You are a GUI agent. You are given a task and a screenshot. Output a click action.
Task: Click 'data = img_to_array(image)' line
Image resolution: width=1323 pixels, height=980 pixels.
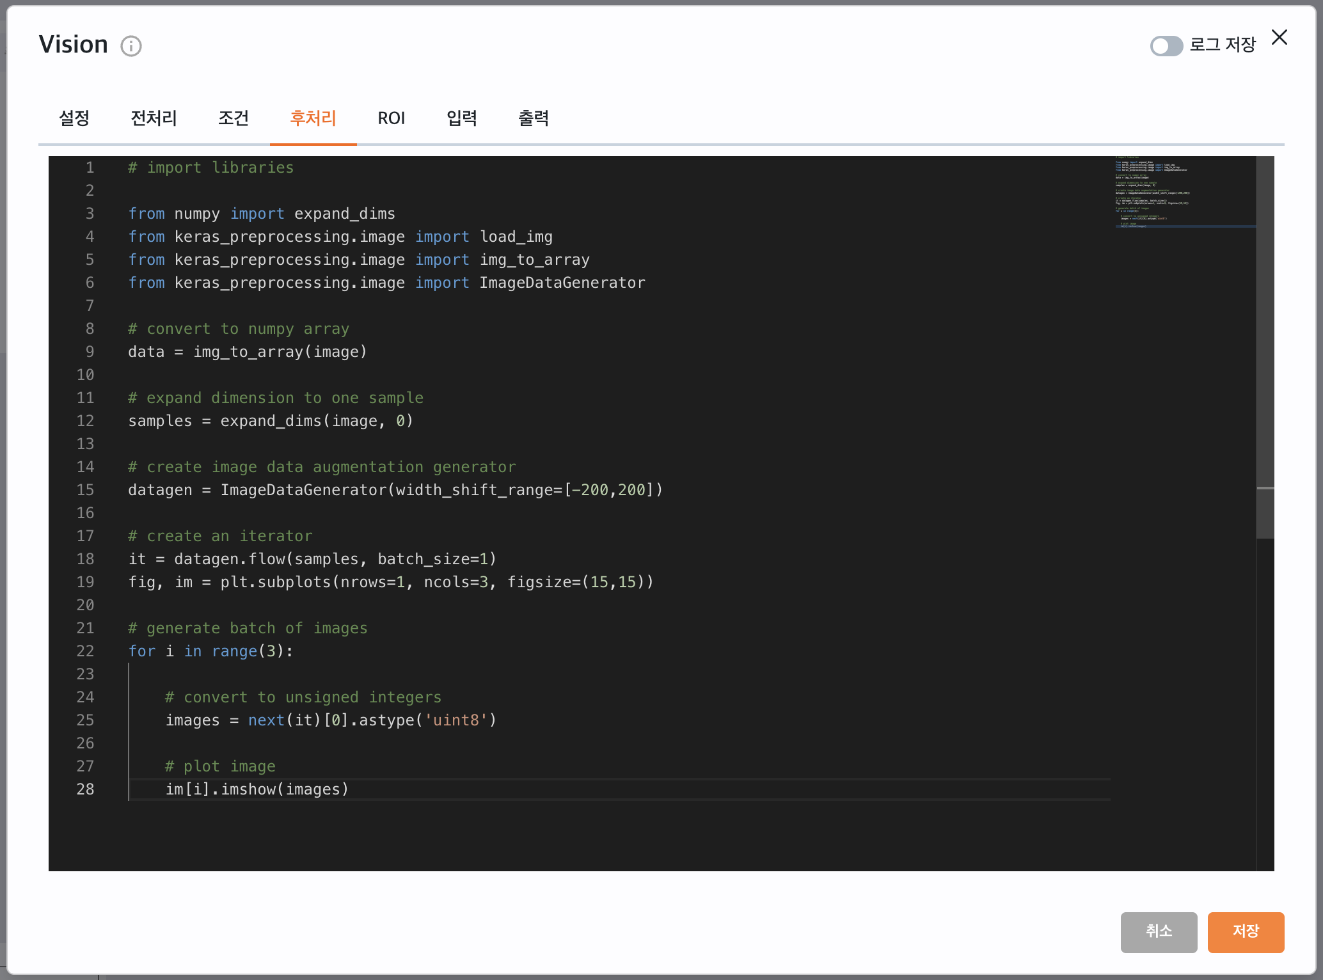(248, 352)
